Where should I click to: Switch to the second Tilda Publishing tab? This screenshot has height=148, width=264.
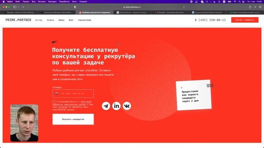57,12
